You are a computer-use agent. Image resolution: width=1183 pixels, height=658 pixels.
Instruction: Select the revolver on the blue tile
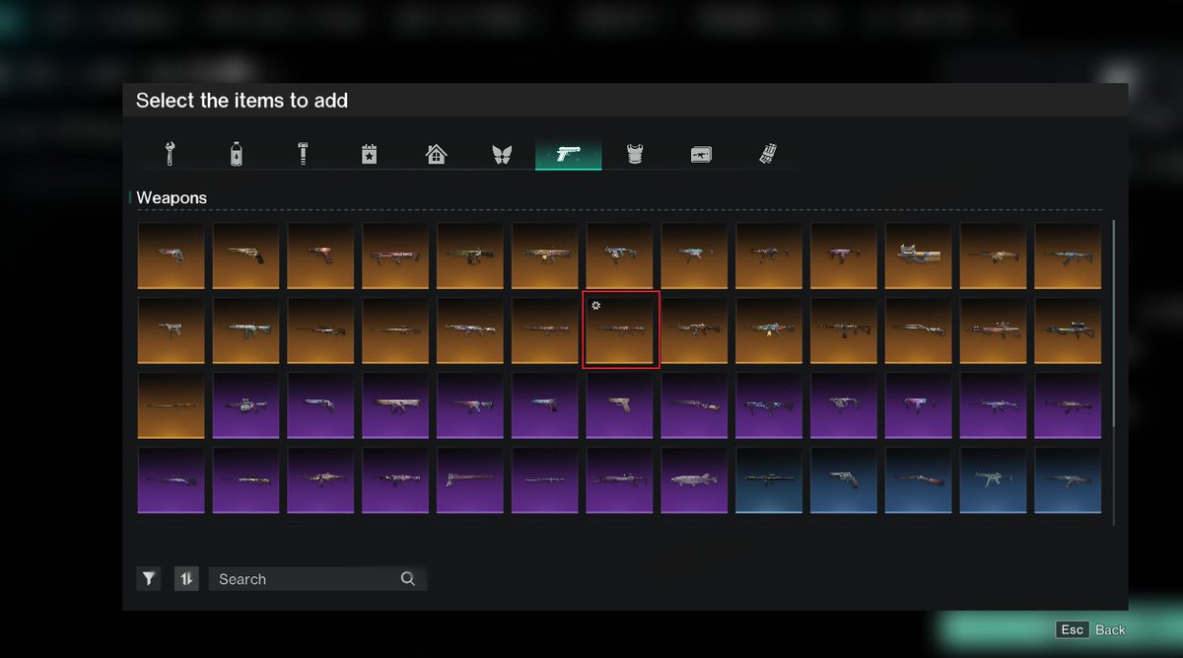point(844,479)
